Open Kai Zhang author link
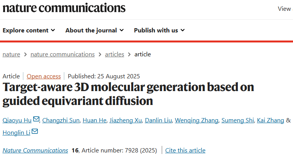 click(x=271, y=120)
